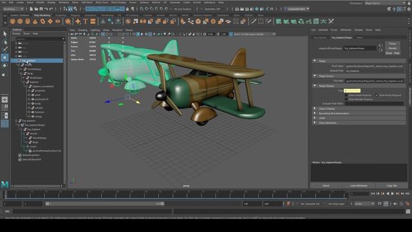Click the Select button at panel bottom
Screen dimensions: 412x232
click(x=326, y=186)
